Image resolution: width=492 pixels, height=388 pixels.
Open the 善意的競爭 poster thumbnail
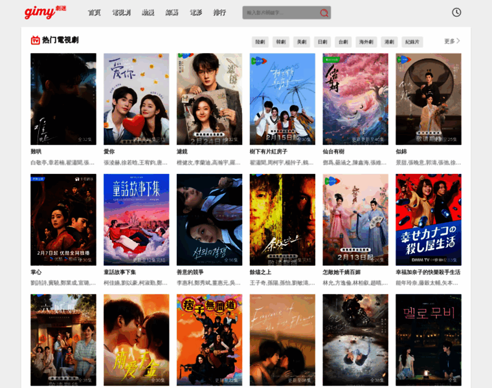pos(209,220)
